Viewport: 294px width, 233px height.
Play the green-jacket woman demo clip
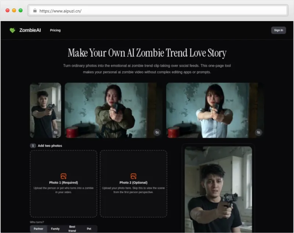coord(114,110)
